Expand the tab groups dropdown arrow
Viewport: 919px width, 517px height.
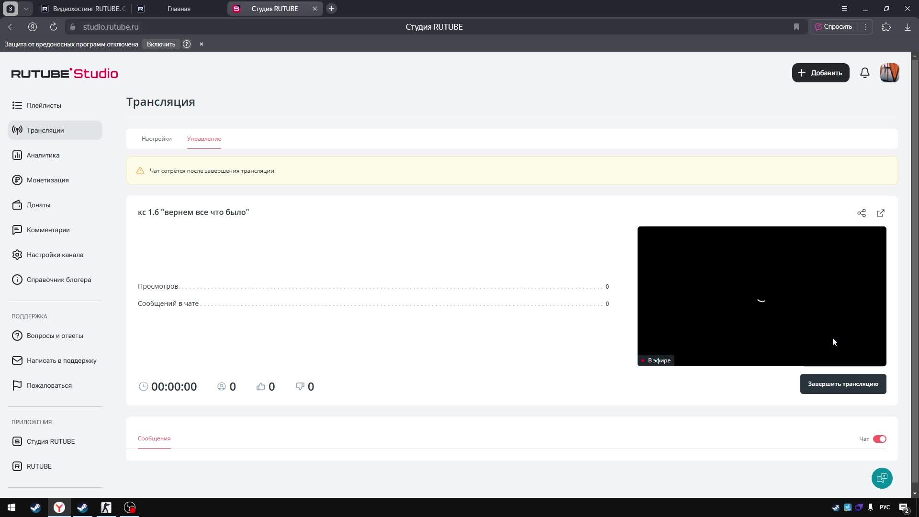coord(26,9)
